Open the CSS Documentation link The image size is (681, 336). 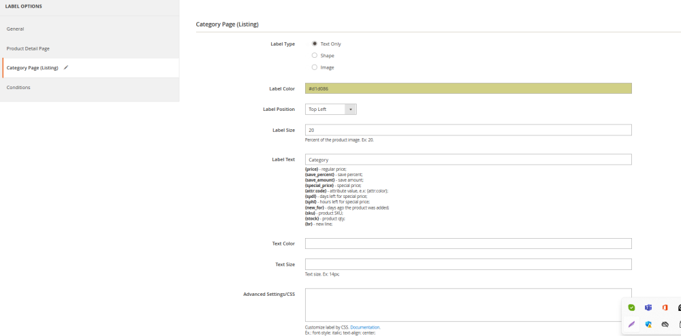pyautogui.click(x=365, y=327)
